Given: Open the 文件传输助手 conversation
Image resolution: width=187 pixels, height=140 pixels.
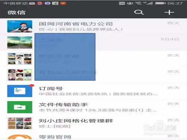Looking at the screenshot, I should [x=93, y=107].
